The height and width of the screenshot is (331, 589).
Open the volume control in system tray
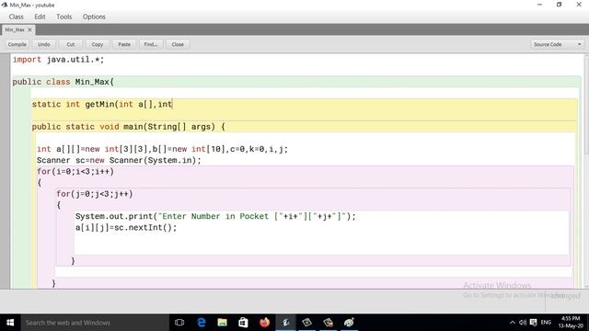(523, 323)
